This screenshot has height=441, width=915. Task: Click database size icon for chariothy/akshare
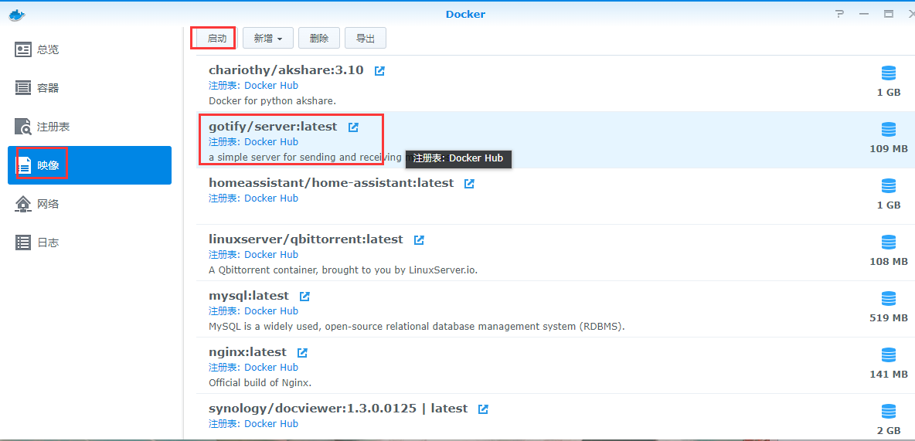[x=888, y=73]
